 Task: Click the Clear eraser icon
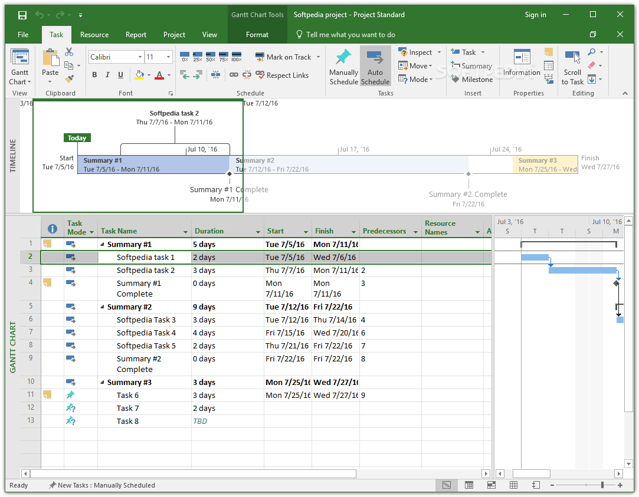(592, 65)
